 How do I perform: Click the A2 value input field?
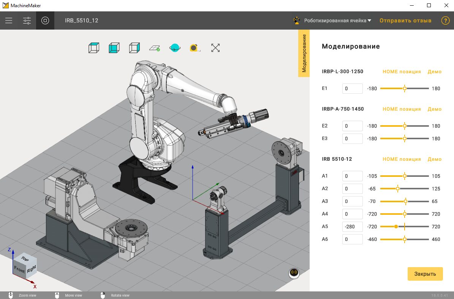click(x=352, y=189)
